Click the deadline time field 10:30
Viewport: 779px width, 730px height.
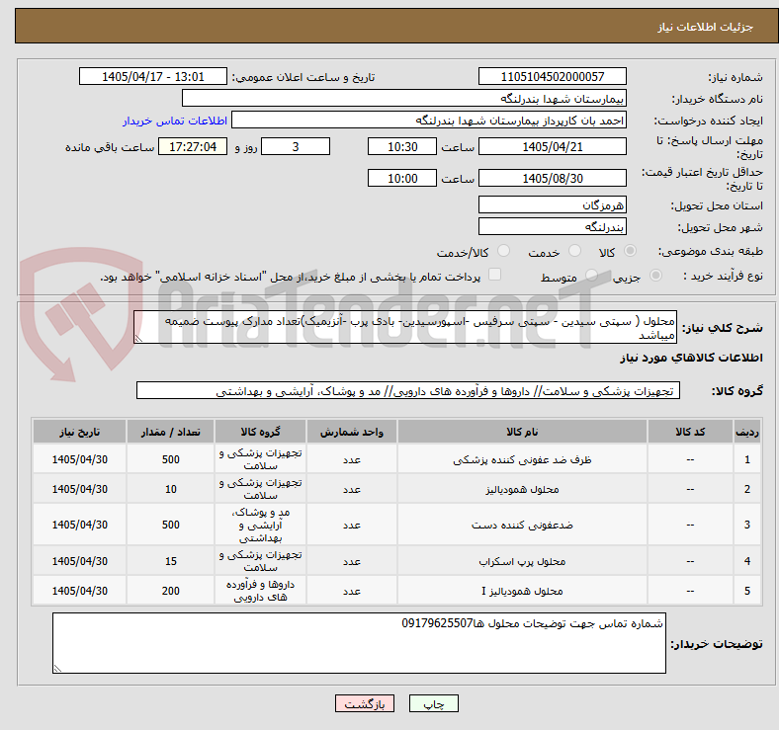tap(402, 146)
